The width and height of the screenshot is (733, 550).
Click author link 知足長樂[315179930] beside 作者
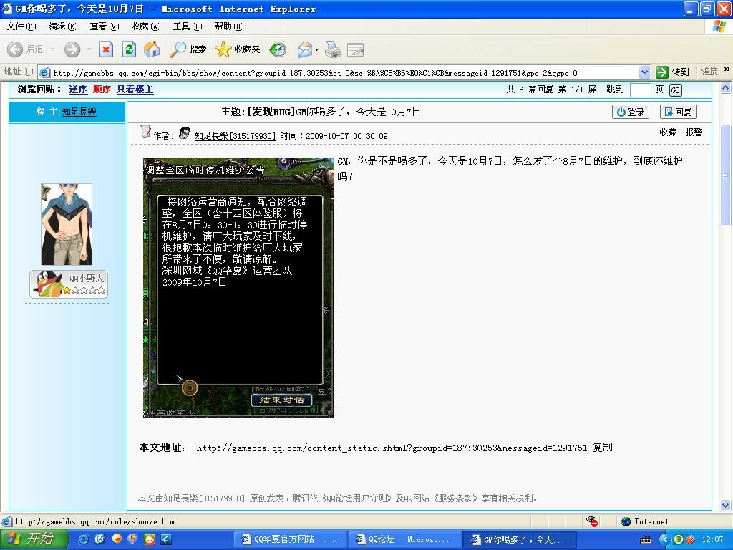click(x=235, y=136)
